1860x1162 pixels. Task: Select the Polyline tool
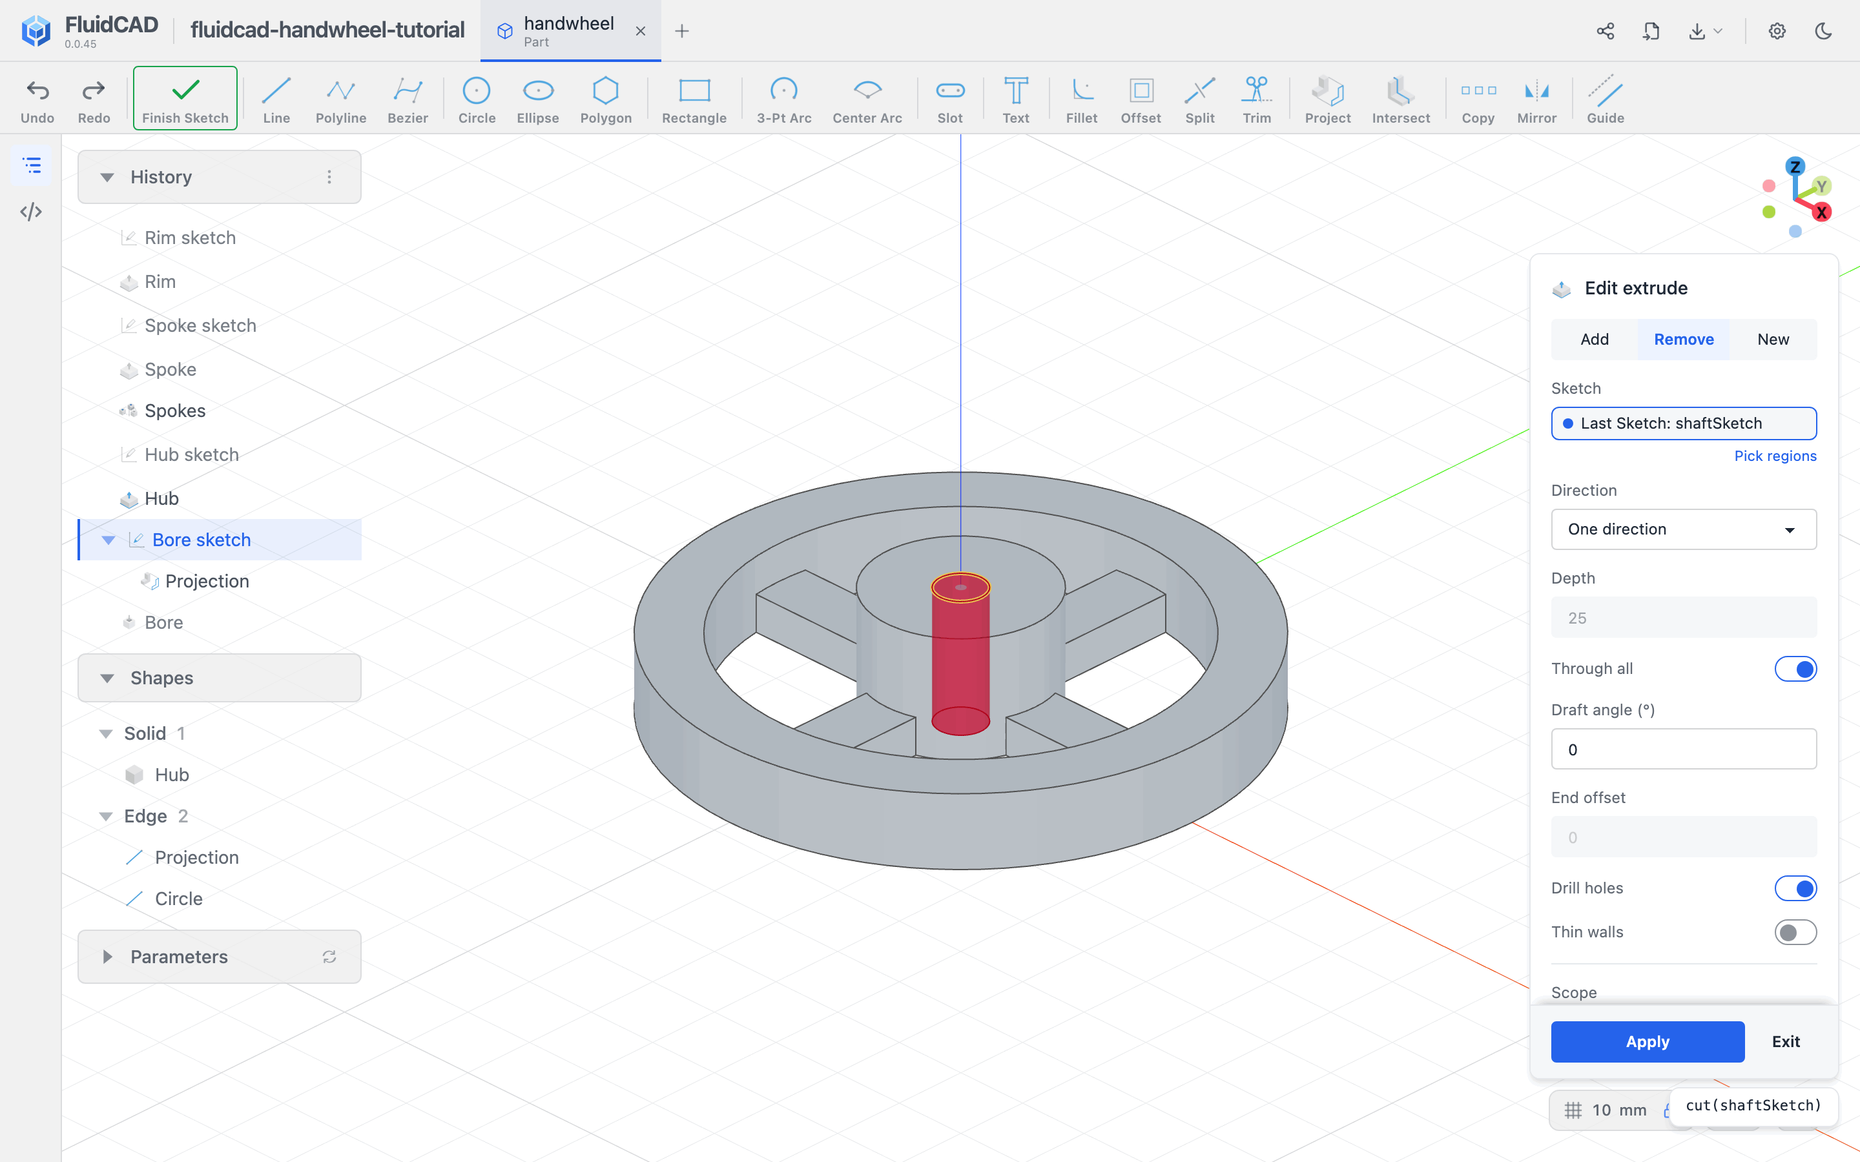(340, 100)
